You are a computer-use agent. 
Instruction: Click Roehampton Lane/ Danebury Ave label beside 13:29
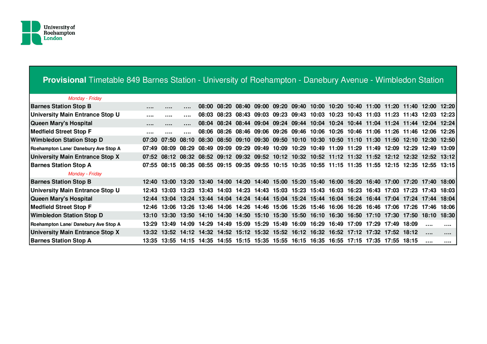75,224
